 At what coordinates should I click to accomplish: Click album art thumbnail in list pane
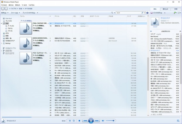pyautogui.click(x=155, y=21)
